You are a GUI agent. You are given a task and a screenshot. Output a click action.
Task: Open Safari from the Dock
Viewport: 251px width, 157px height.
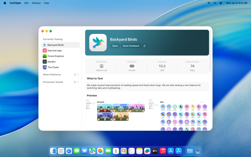69,151
